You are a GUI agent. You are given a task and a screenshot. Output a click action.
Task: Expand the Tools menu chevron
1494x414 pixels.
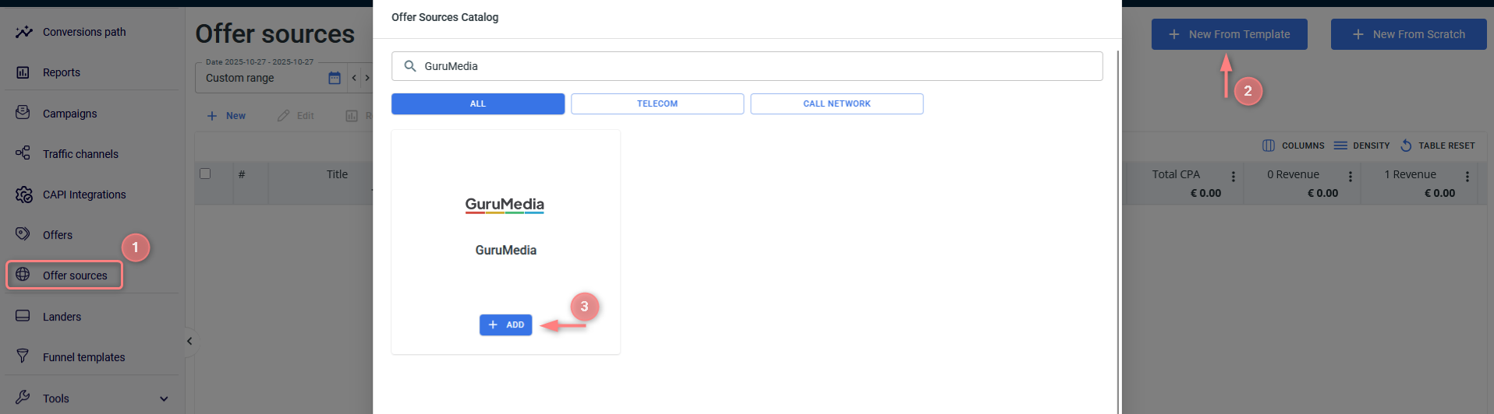164,398
